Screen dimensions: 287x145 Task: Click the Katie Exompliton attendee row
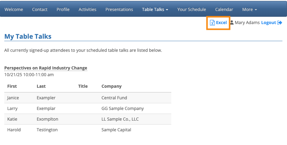88,119
